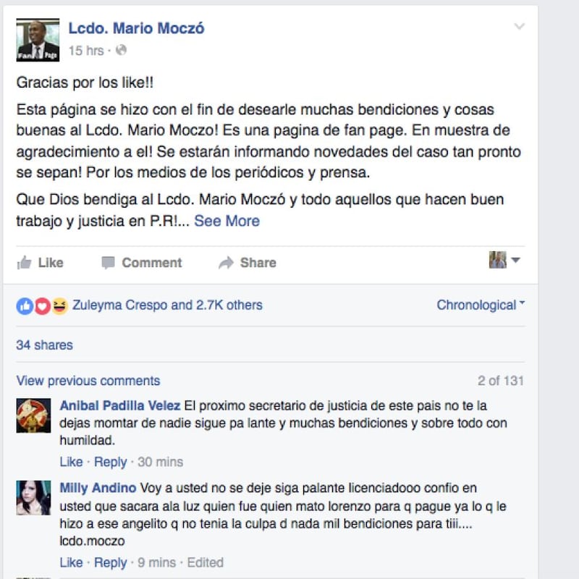
Task: Click Milly Andino profile picture
Action: click(33, 498)
